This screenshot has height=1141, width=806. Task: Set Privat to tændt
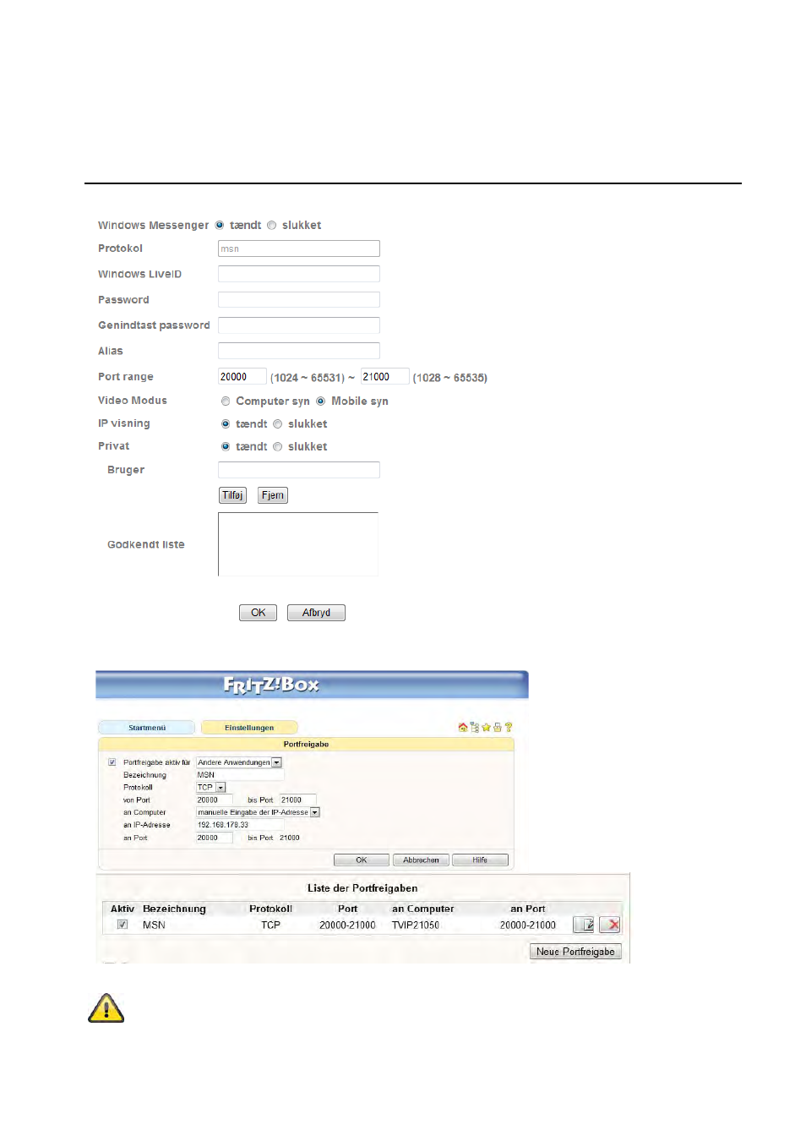click(x=226, y=446)
